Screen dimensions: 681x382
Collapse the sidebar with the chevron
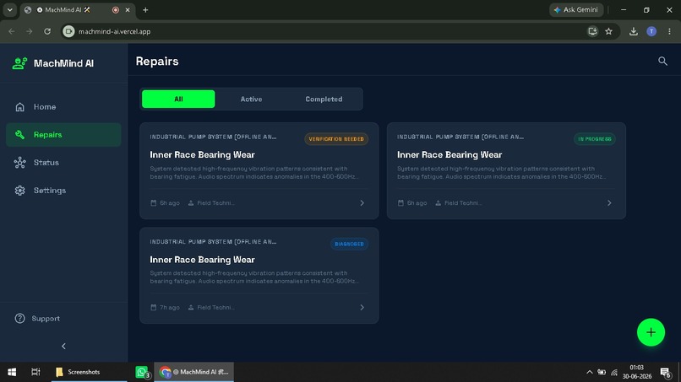[63, 346]
